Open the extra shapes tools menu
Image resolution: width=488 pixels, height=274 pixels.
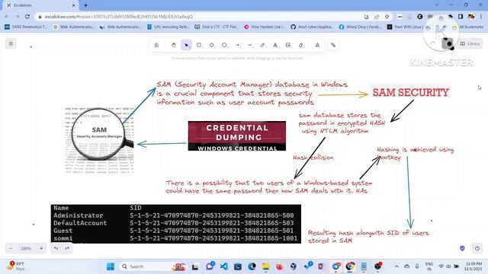[x=317, y=45]
